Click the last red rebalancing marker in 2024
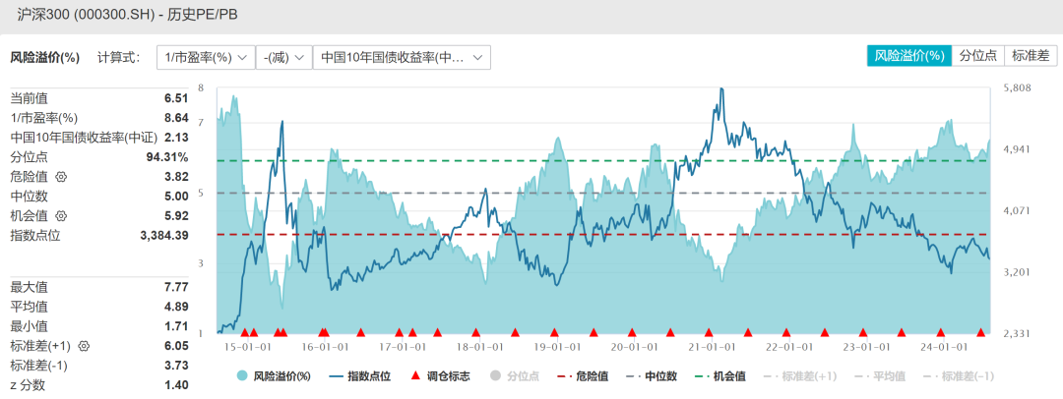The image size is (1063, 399). click(x=980, y=332)
